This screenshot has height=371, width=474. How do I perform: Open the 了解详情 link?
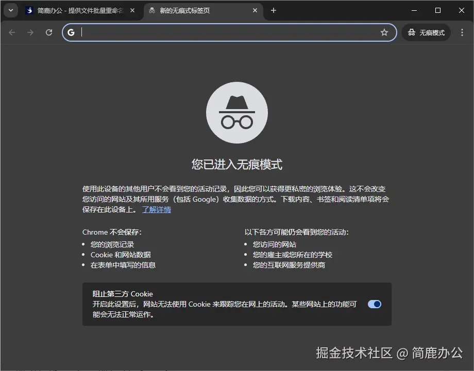click(157, 209)
